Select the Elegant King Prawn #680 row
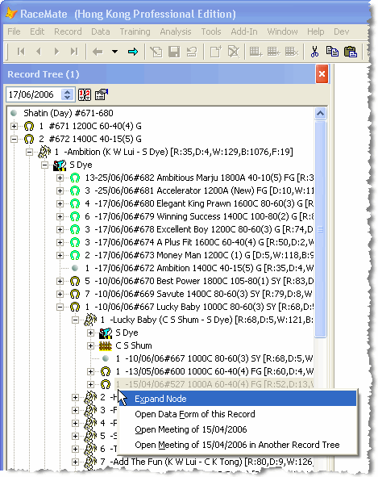378x477 pixels. (x=199, y=203)
